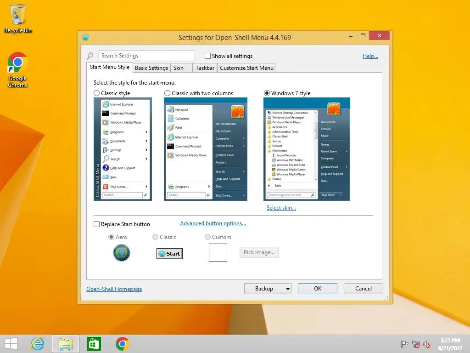Click the volume muted tray icon
The image size is (470, 353).
427,344
